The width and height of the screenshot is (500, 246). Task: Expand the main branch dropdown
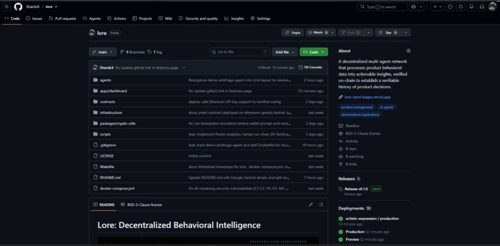point(103,52)
